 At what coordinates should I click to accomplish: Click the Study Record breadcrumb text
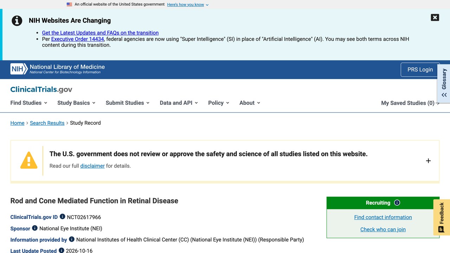point(85,123)
